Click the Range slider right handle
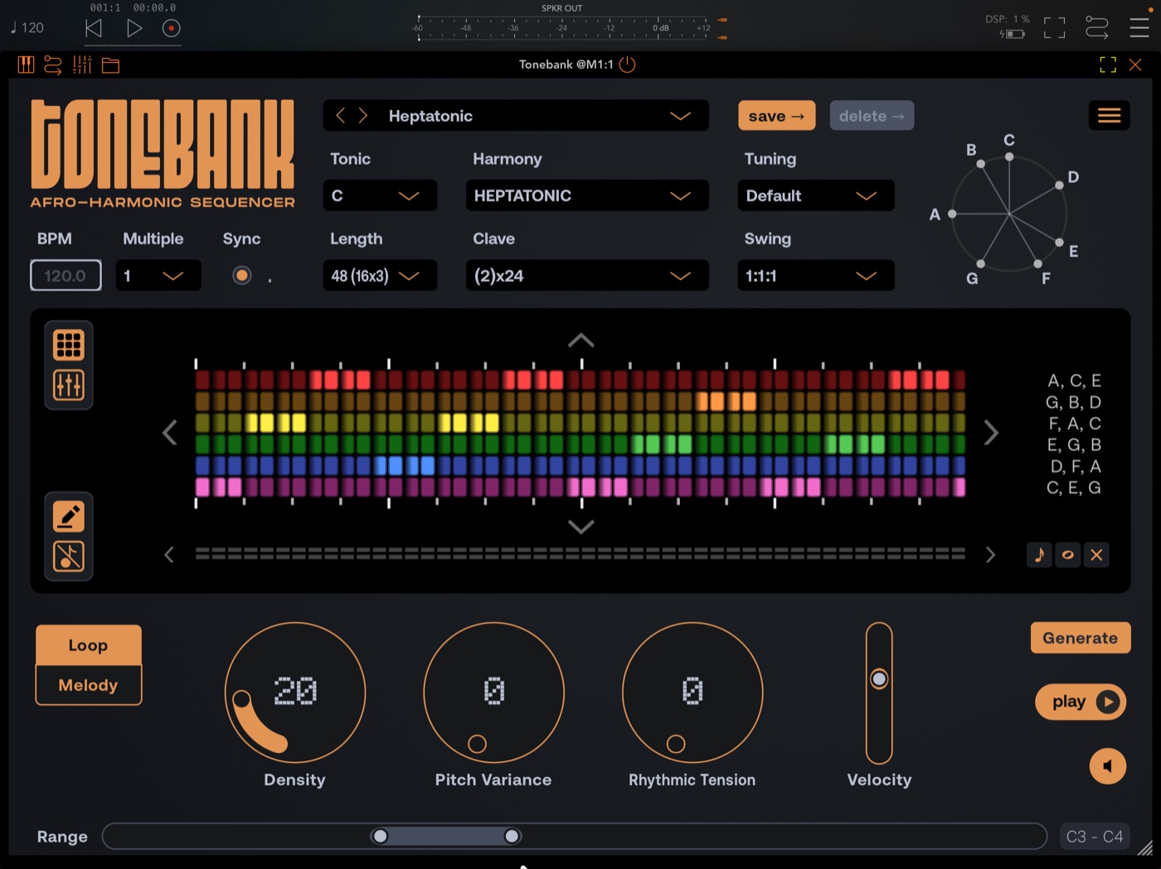 (512, 837)
